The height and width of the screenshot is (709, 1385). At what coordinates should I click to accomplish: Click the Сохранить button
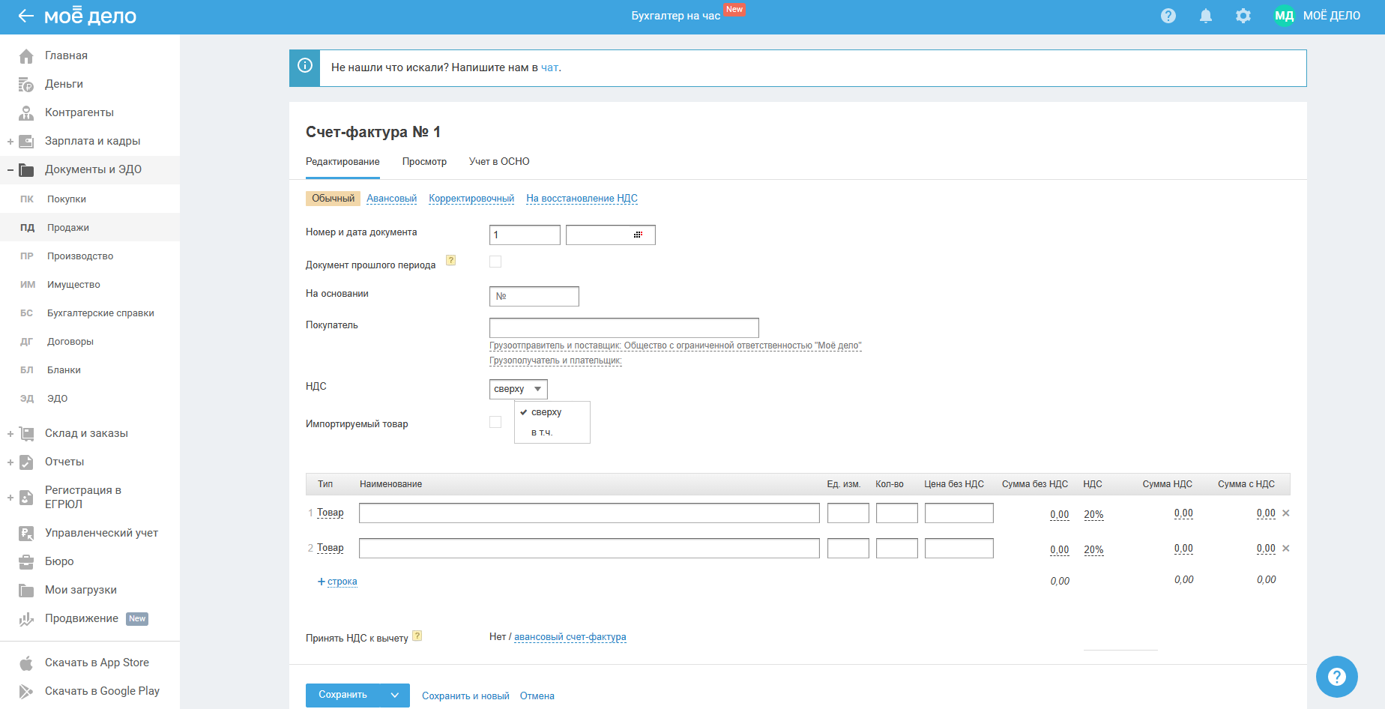(x=343, y=696)
